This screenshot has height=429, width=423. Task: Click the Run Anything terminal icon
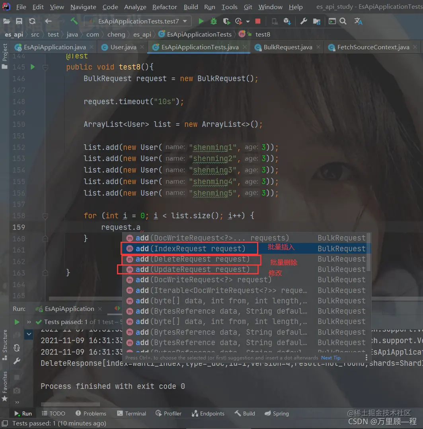pos(332,21)
